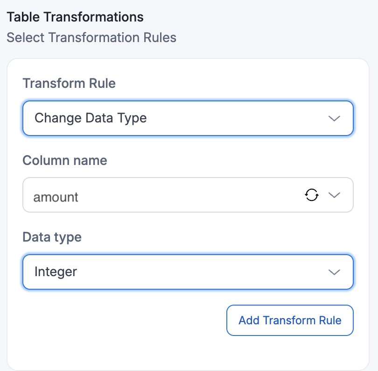Click the Transform Rule chevron arrow

pos(334,119)
